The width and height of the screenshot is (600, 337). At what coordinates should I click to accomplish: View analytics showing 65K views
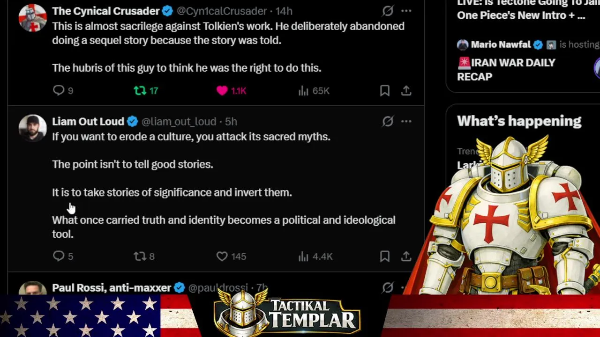pyautogui.click(x=304, y=90)
